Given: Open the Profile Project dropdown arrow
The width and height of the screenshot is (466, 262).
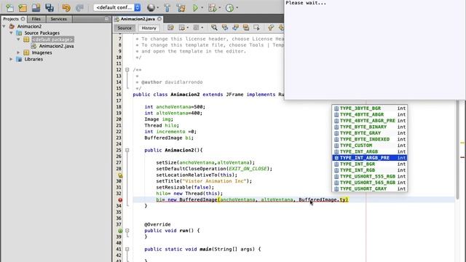Looking at the screenshot, I should click(x=237, y=8).
